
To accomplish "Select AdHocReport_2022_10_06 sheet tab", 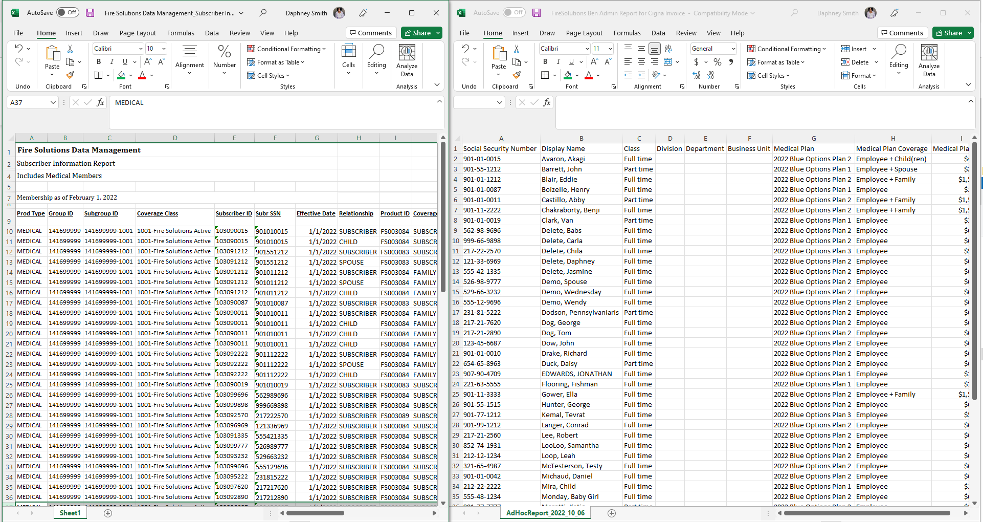I will pos(545,513).
